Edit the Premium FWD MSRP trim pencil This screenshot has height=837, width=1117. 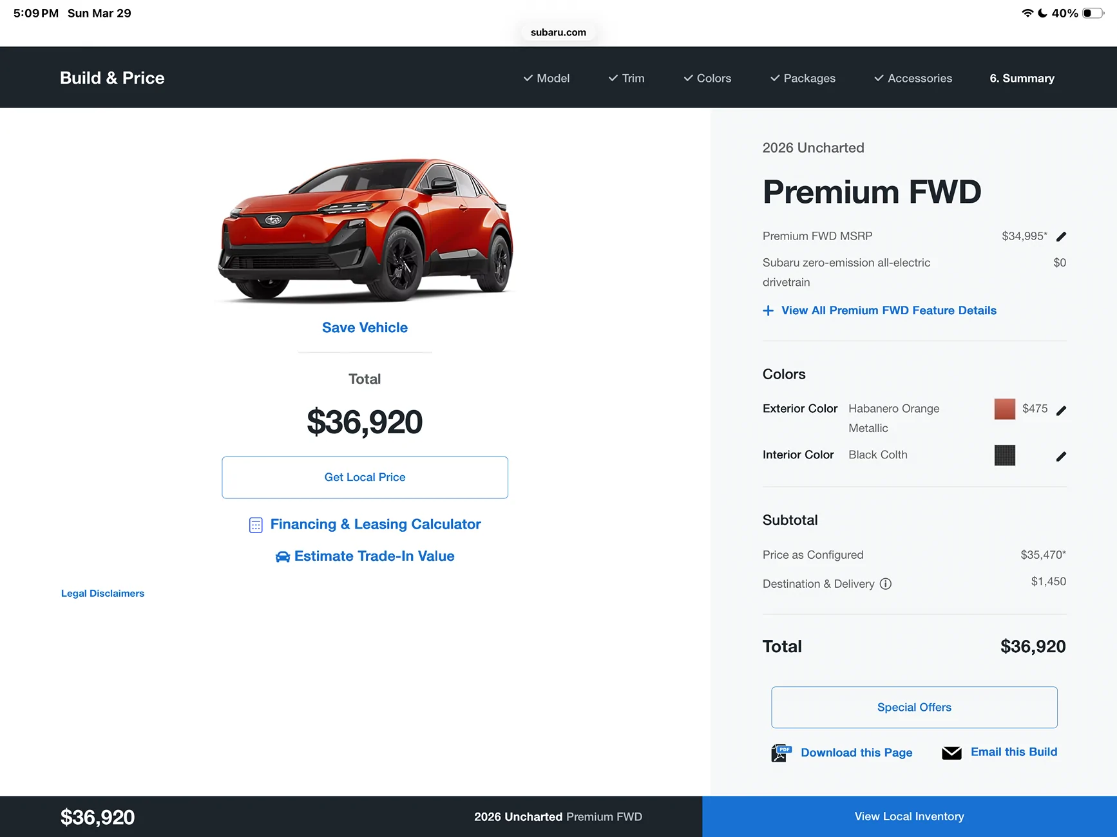point(1062,236)
